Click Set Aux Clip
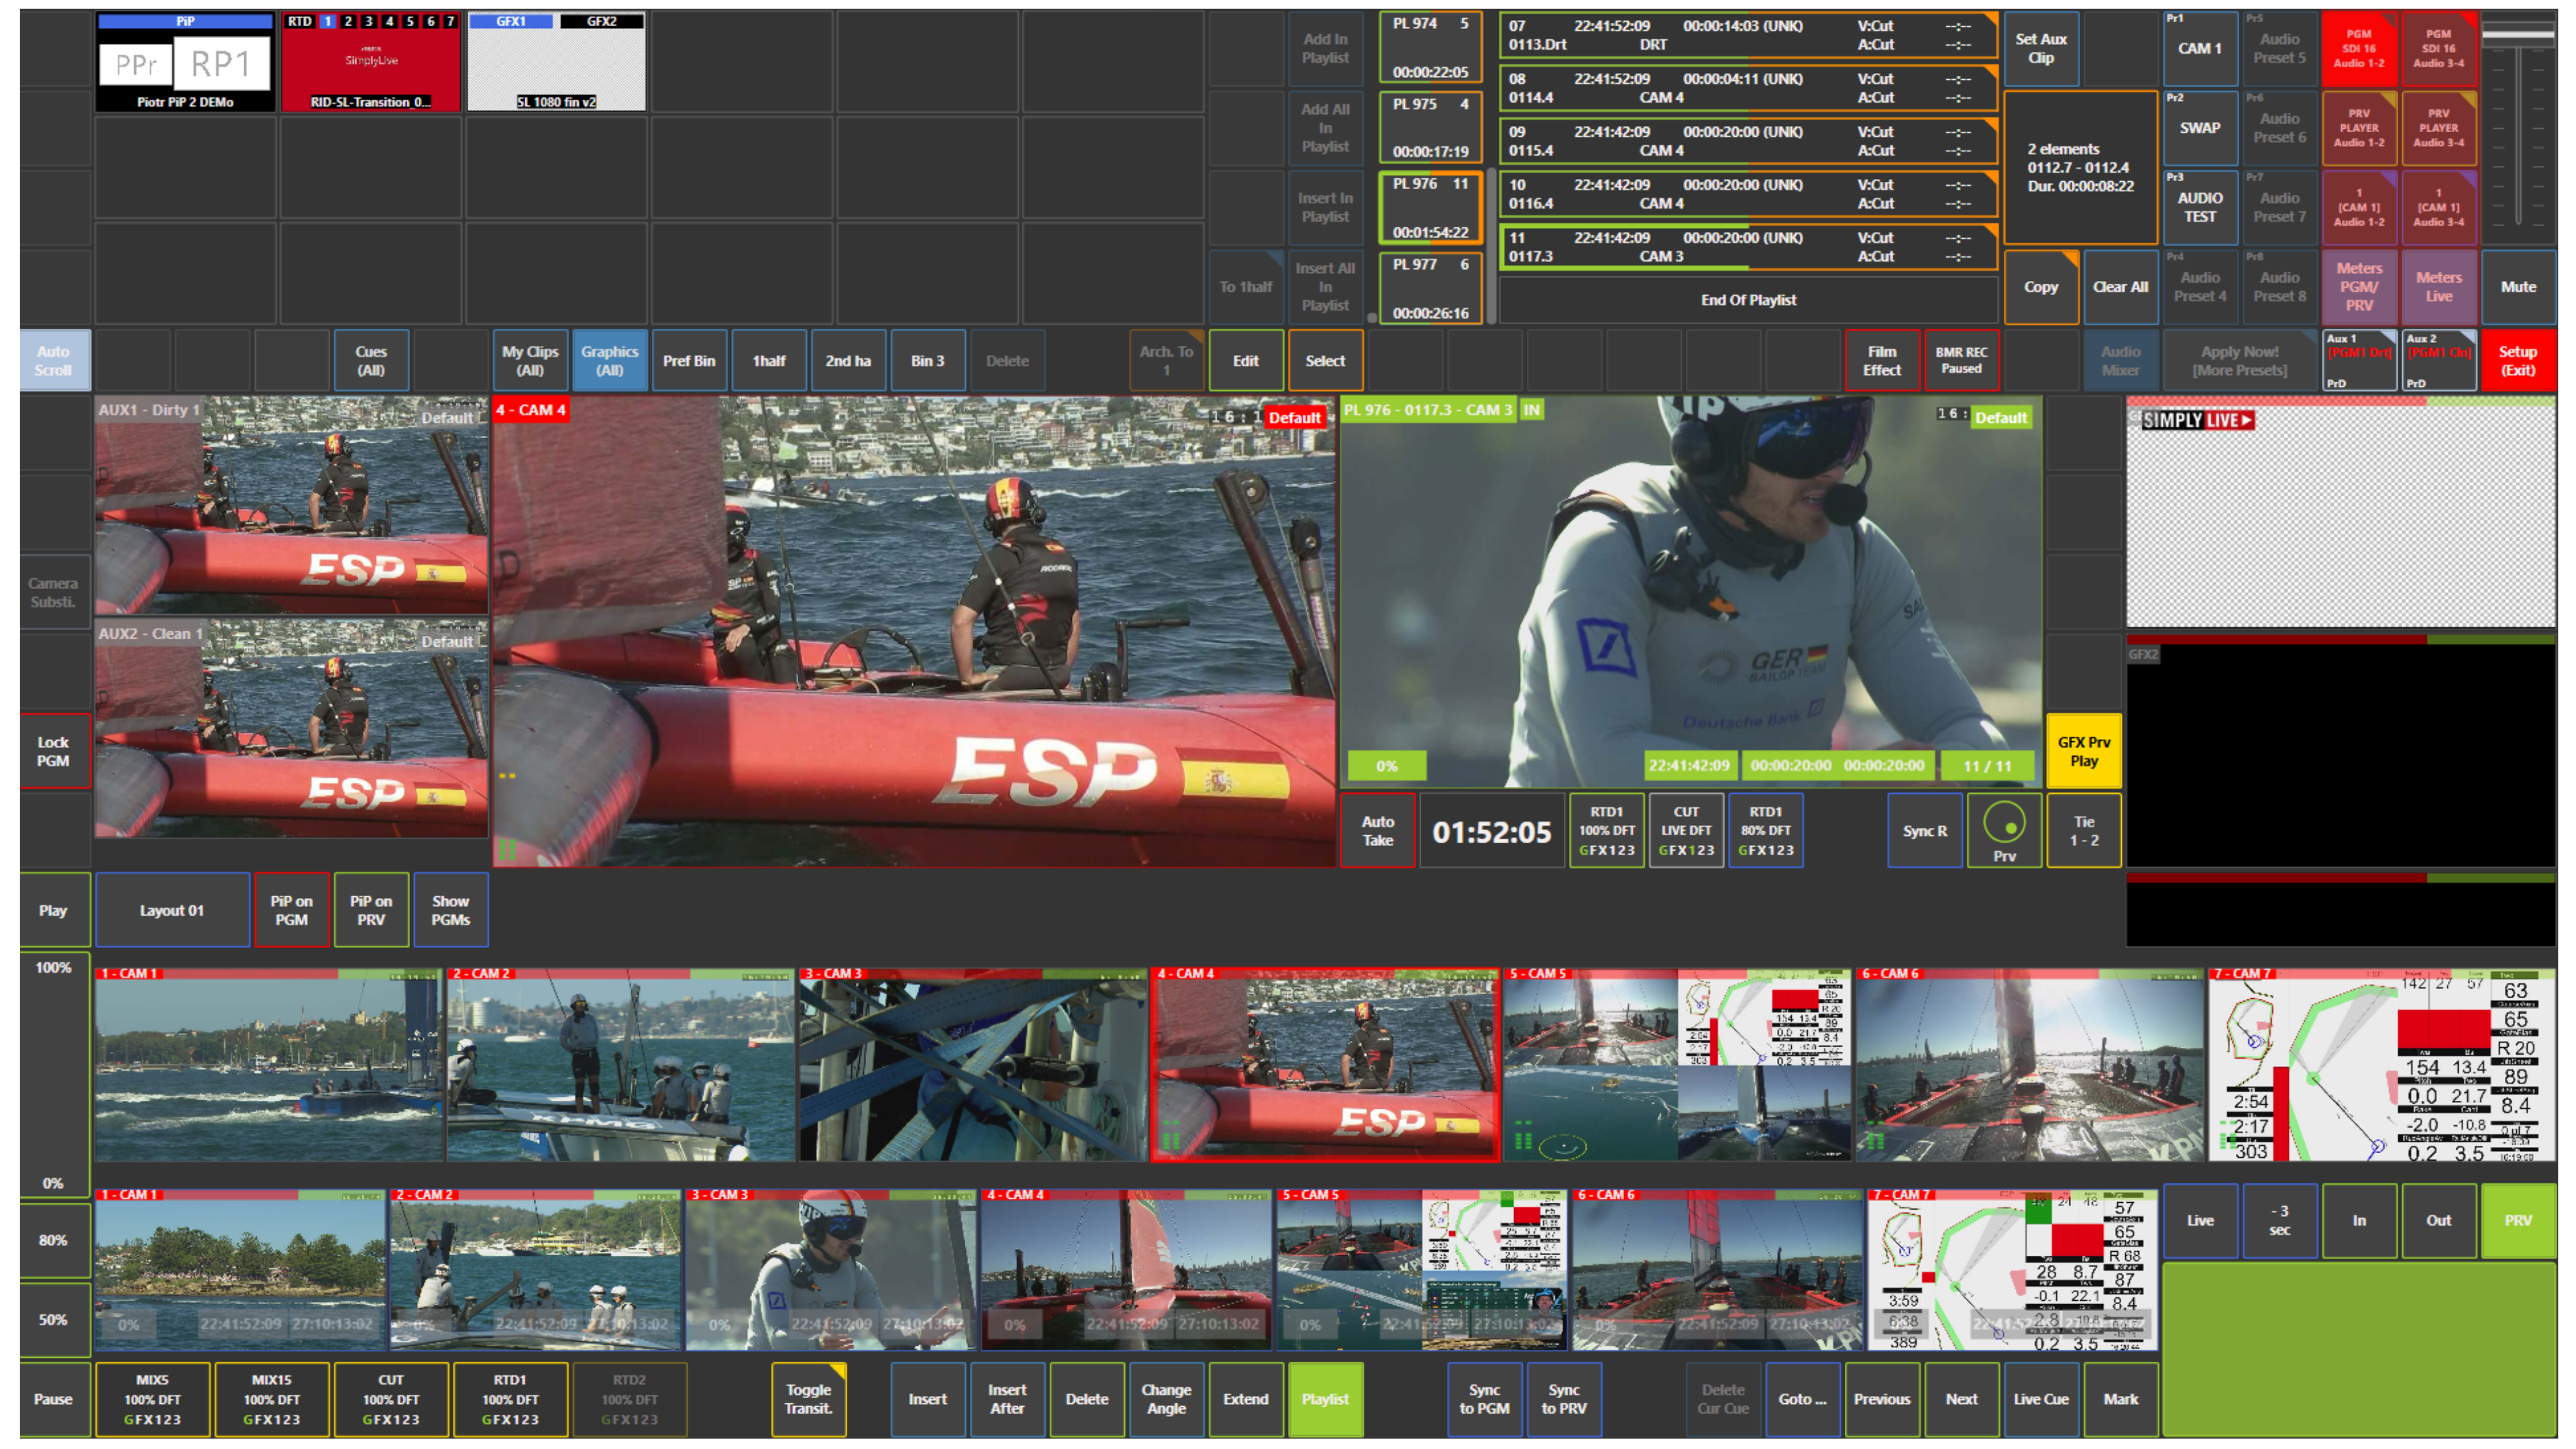The image size is (2576, 1449). click(x=2041, y=48)
